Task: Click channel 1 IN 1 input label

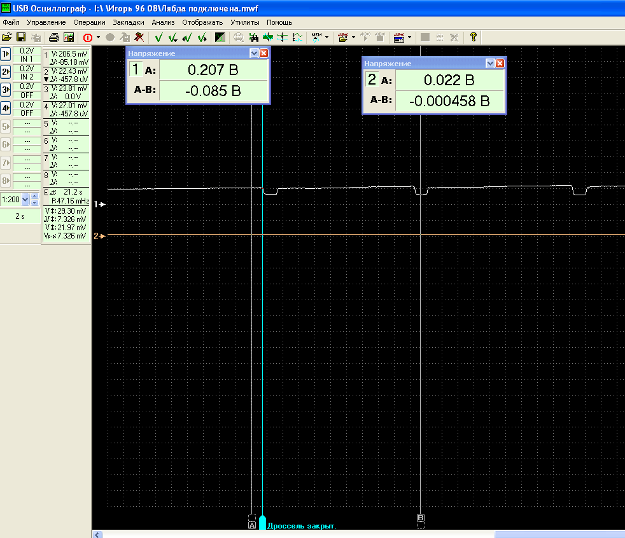Action: pyautogui.click(x=27, y=59)
